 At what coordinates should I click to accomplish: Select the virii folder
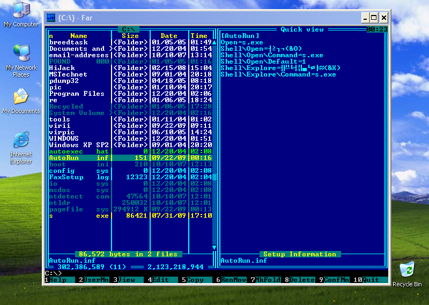pyautogui.click(x=130, y=126)
